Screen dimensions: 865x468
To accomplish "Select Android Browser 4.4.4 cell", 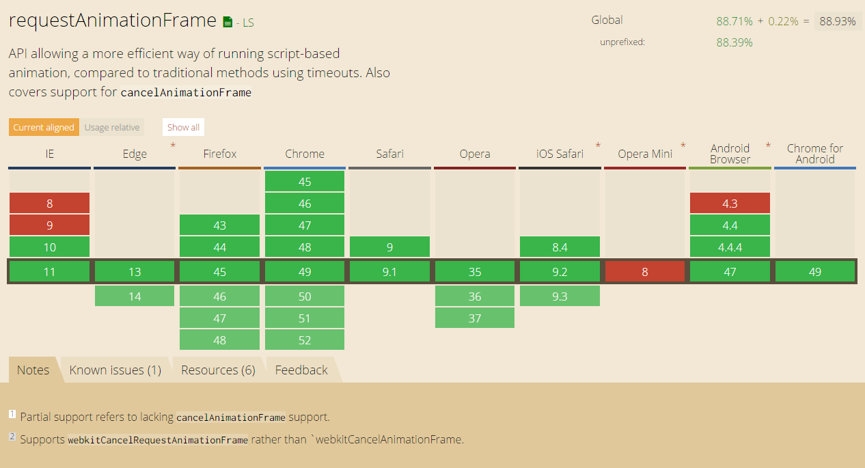I will (x=730, y=247).
